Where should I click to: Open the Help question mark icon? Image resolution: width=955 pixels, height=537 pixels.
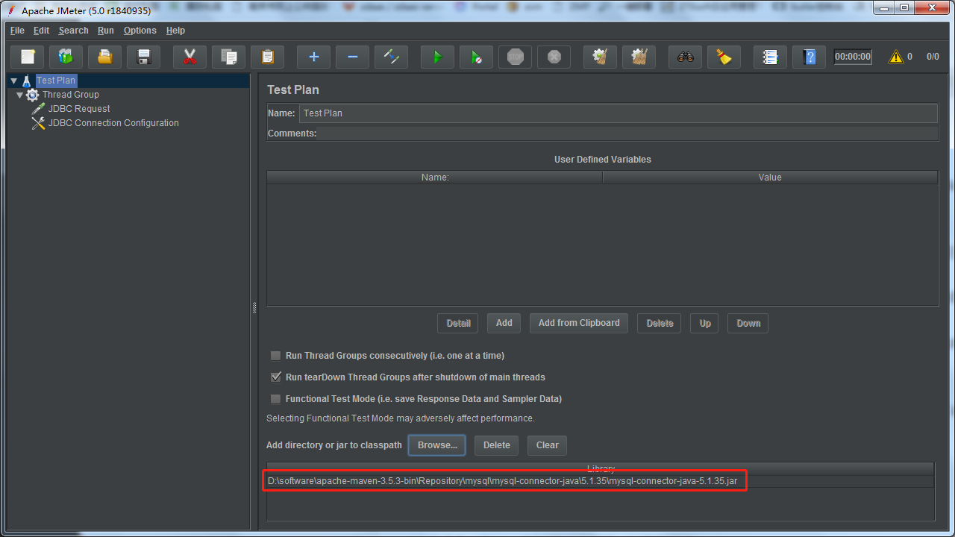[x=809, y=57]
